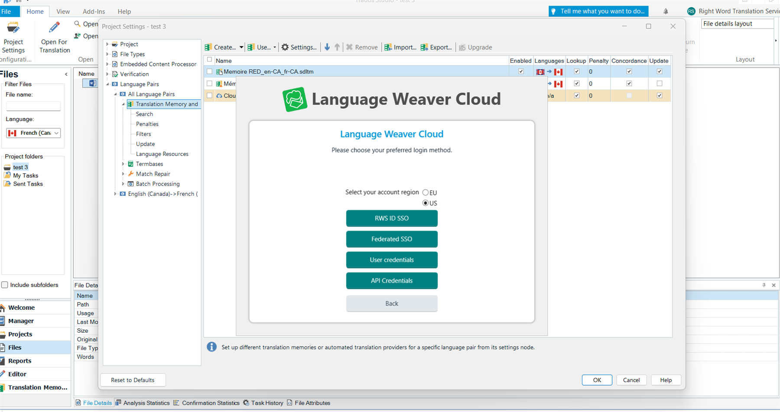Image resolution: width=780 pixels, height=412 pixels.
Task: Open the Task History tab at bottom
Action: [266, 403]
